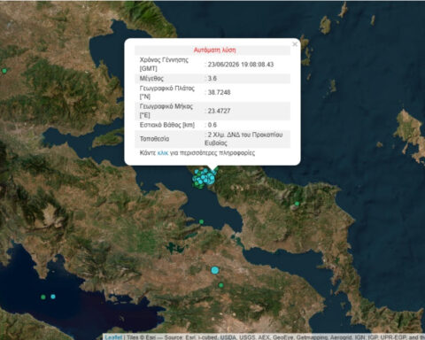
Task: Click the 'Τοποθεσία' label
Action: (x=154, y=139)
